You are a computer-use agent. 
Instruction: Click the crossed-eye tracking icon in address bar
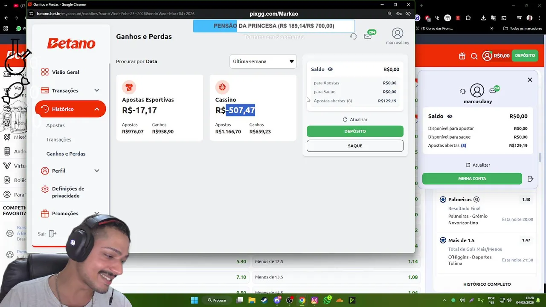pos(408,14)
